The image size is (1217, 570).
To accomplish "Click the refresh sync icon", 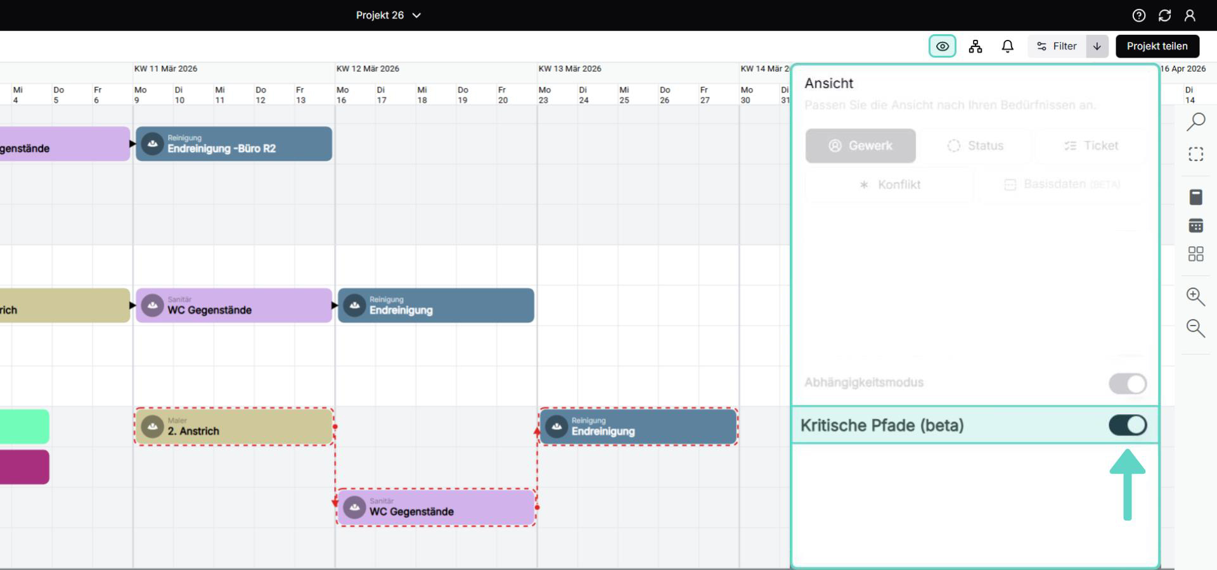I will coord(1164,15).
